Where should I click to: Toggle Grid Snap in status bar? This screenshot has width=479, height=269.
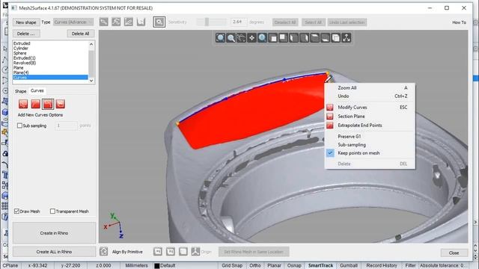(x=232, y=266)
